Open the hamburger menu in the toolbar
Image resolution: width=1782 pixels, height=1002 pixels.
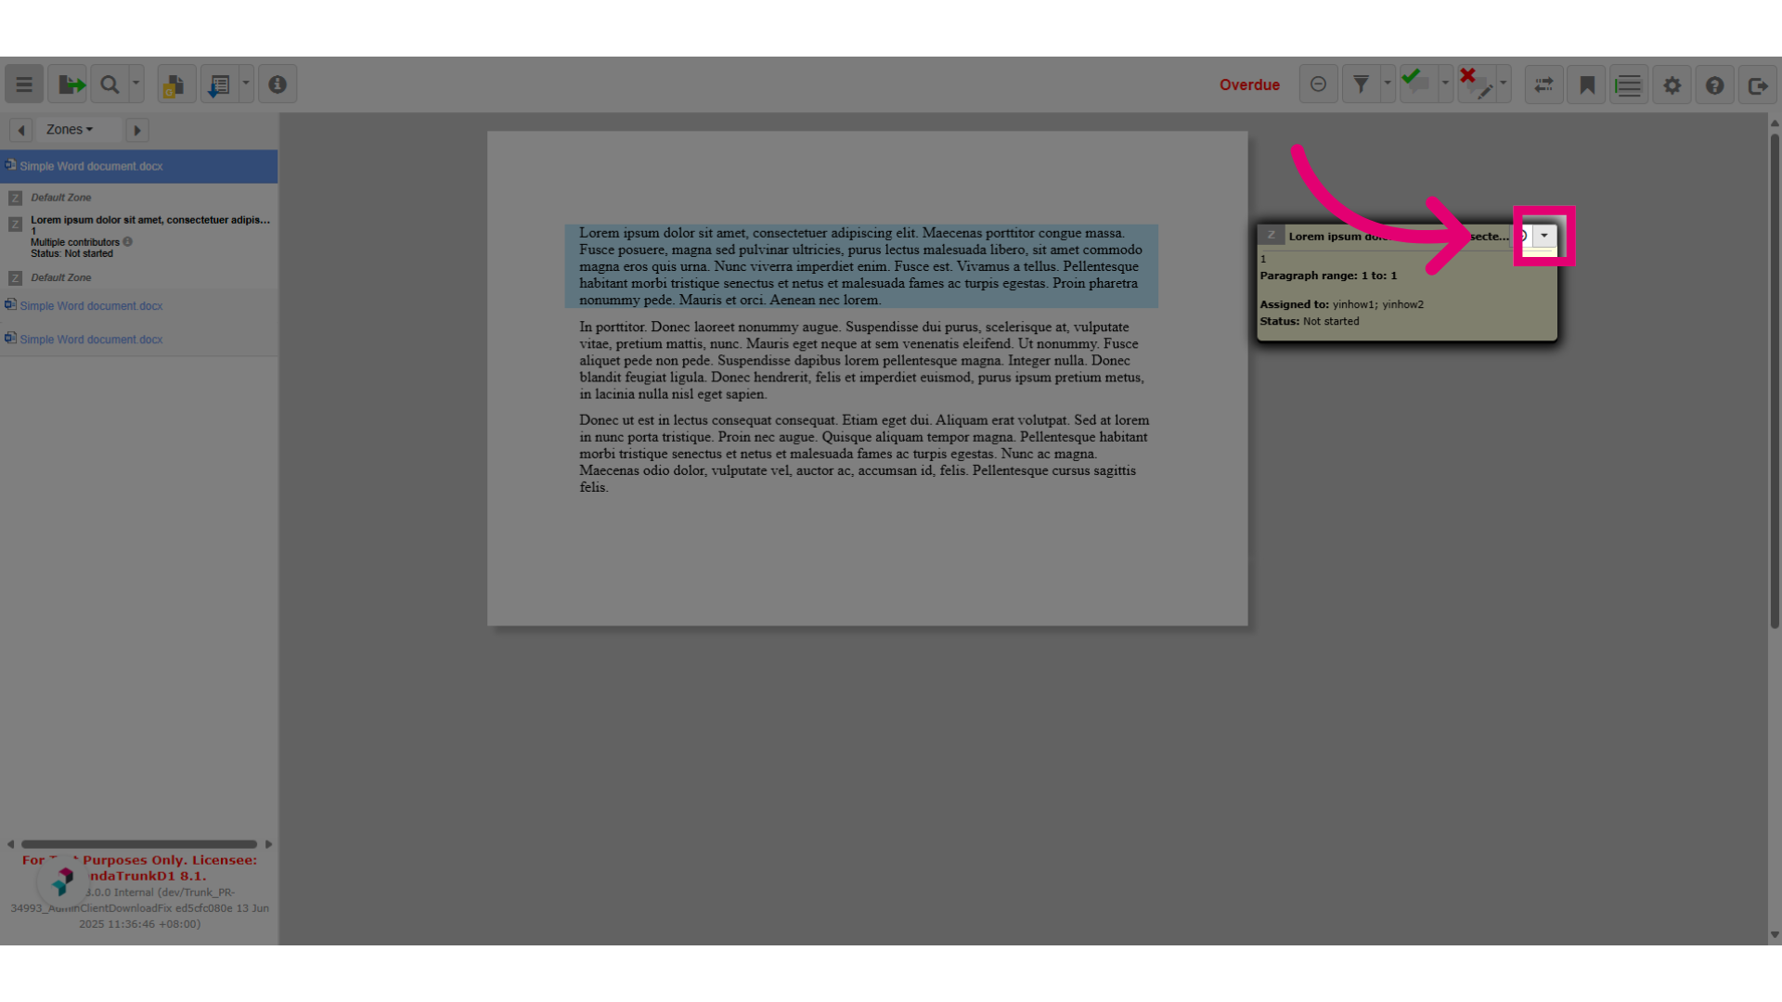coord(24,84)
